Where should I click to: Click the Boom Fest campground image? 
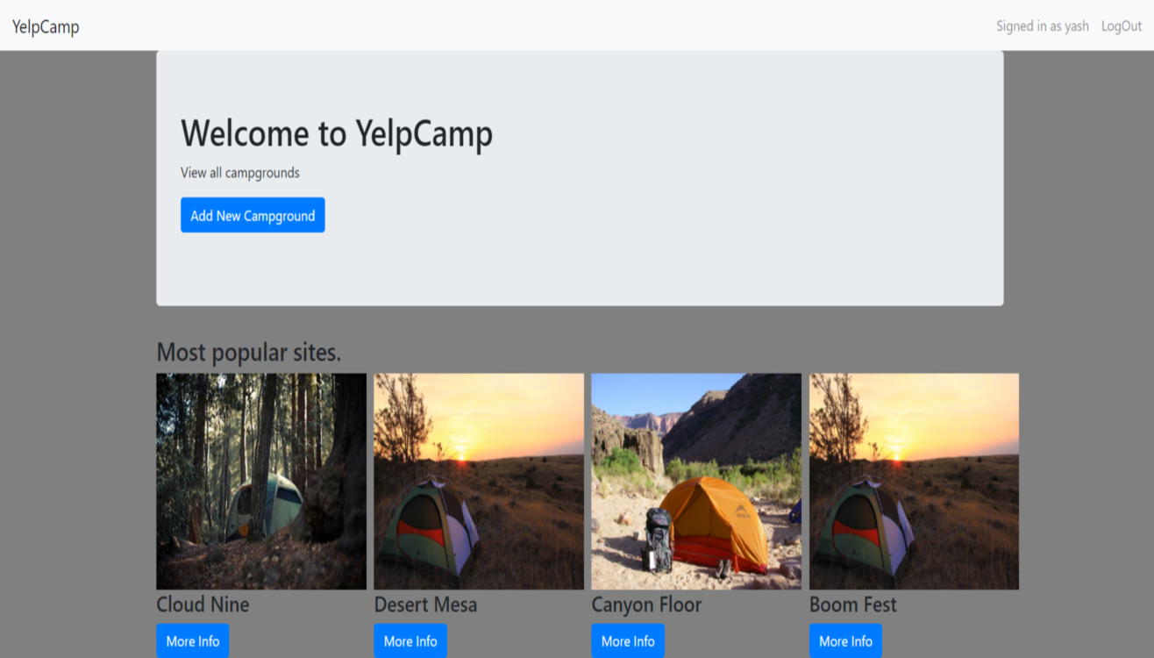[x=914, y=481]
